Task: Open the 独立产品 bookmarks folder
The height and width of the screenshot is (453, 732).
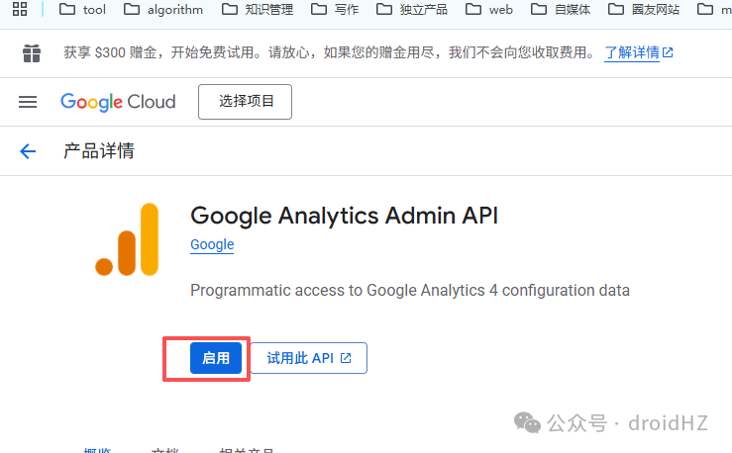Action: click(x=412, y=9)
